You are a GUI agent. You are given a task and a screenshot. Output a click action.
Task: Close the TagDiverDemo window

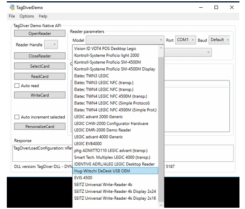(232, 7)
